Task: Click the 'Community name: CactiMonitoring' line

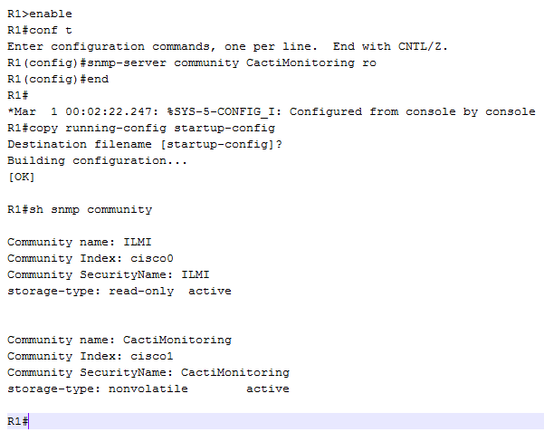Action: (x=119, y=340)
